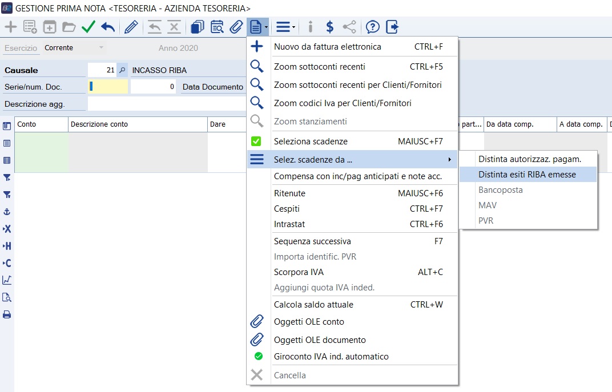Open help with the question mark icon
612x392 pixels.
click(372, 27)
